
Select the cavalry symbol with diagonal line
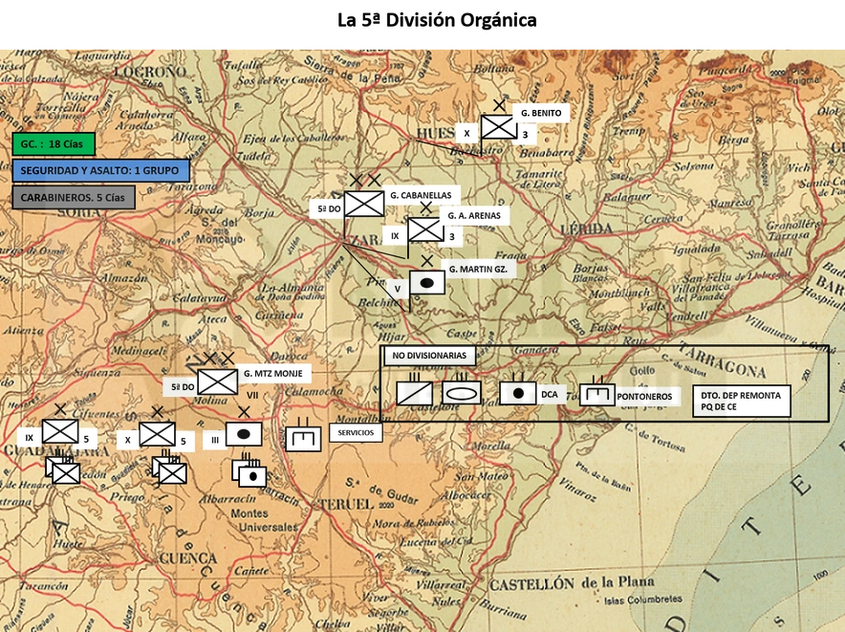(x=414, y=393)
